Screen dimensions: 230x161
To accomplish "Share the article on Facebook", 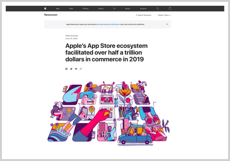I will 66,69.
